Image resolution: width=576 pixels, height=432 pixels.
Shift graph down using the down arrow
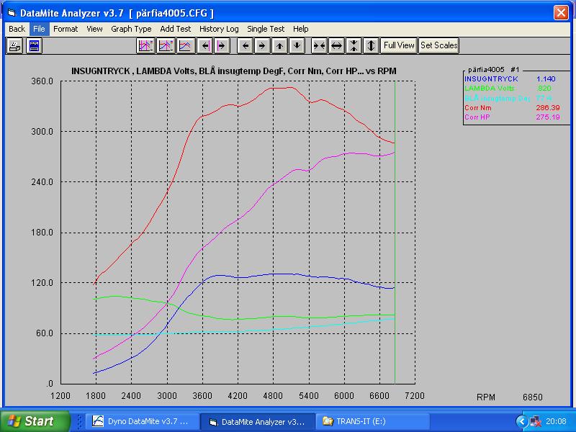[297, 45]
